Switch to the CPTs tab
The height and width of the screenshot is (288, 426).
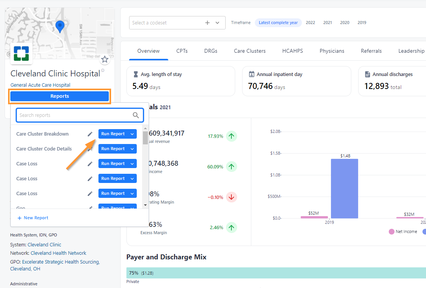coord(182,51)
